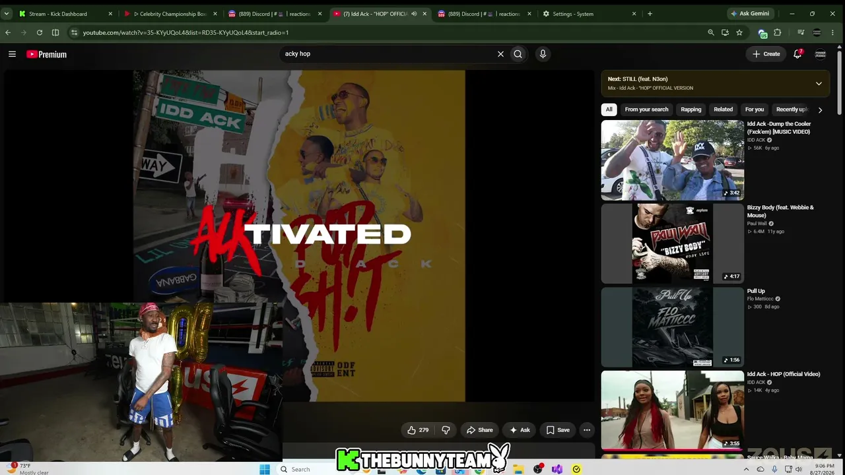Open the taskbar clock showing 9:06 PM
This screenshot has width=845, height=475.
click(x=823, y=469)
